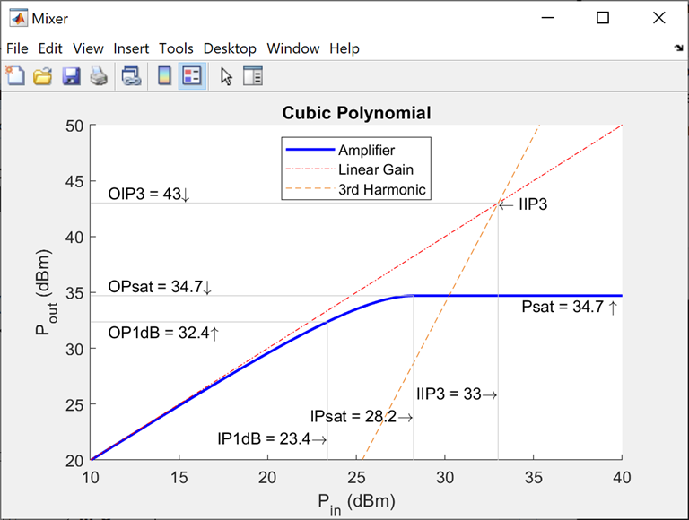Click the IP1dB = 23.4 annotation
This screenshot has width=689, height=520.
coord(272,438)
